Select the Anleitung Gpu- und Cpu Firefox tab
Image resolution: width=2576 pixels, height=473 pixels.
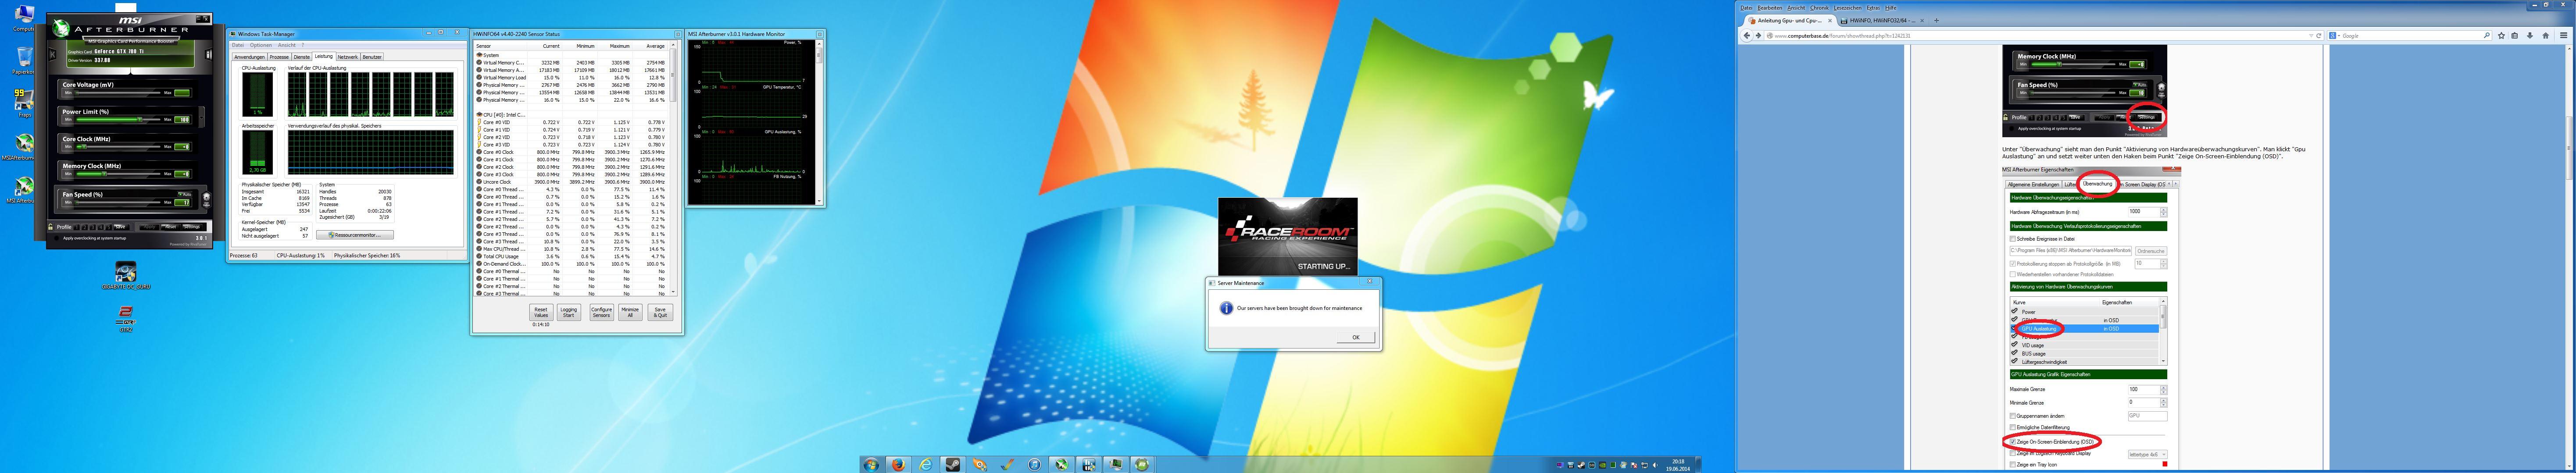(1790, 21)
